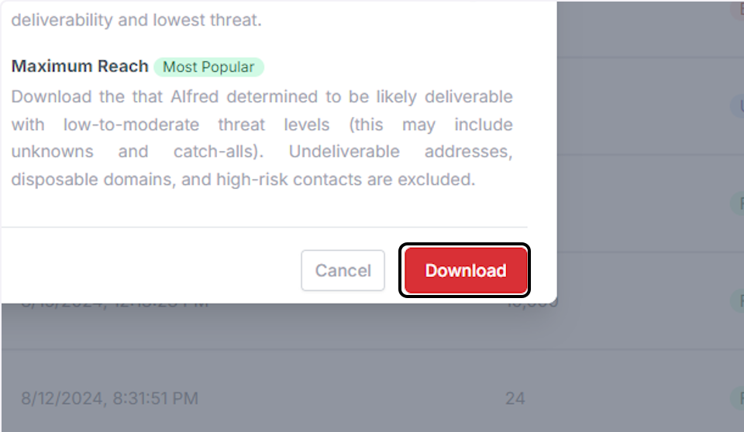Select the Maximum Reach option heading

pyautogui.click(x=80, y=67)
